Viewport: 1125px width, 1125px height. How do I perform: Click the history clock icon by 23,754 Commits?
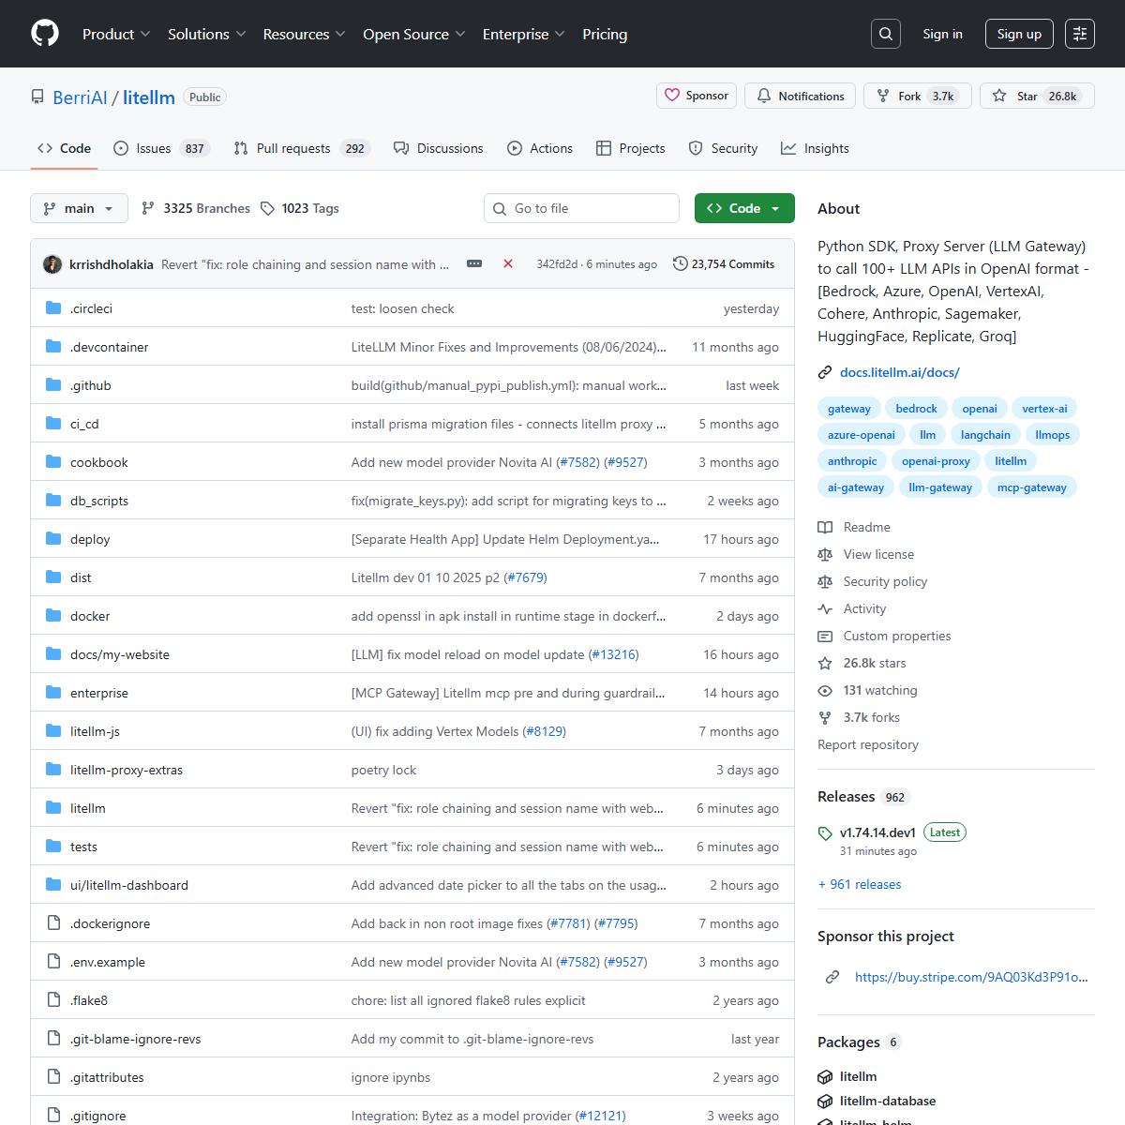coord(681,264)
